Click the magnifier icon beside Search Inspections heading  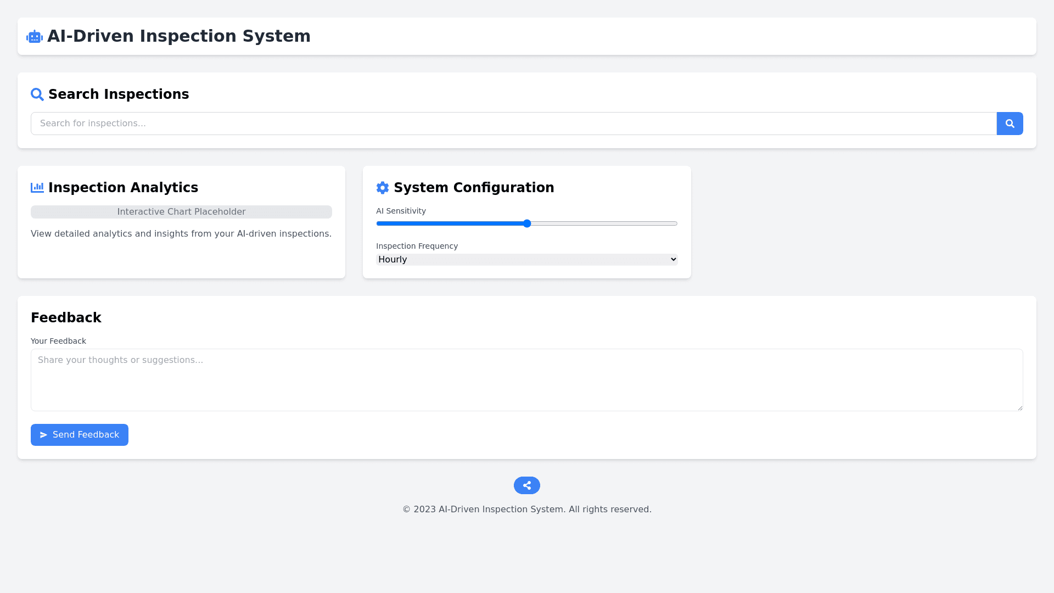point(37,94)
